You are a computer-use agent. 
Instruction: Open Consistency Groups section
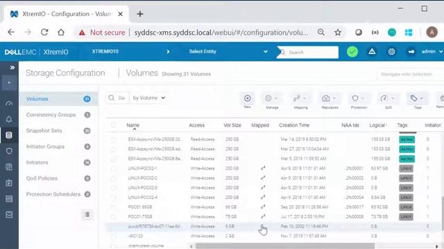click(58, 115)
